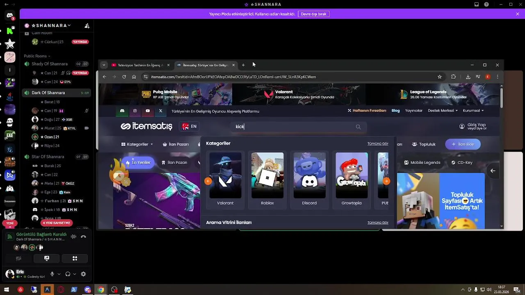Viewport: 525px width, 295px height.
Task: Reload the itemsatis page in Chrome
Action: [x=124, y=77]
